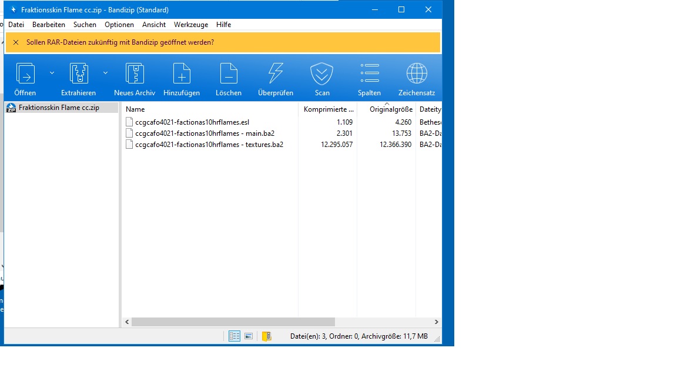Dismiss the yellow RAR-Dateien notification with X
Screen dimensions: 677x381
[15, 42]
